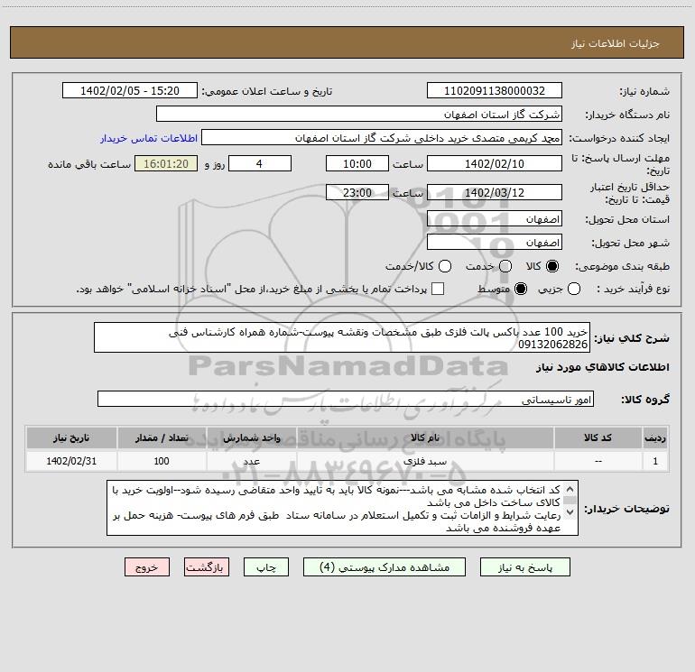Click the buyer notes text area
Viewport: 695px width, 672px height.
click(x=342, y=508)
